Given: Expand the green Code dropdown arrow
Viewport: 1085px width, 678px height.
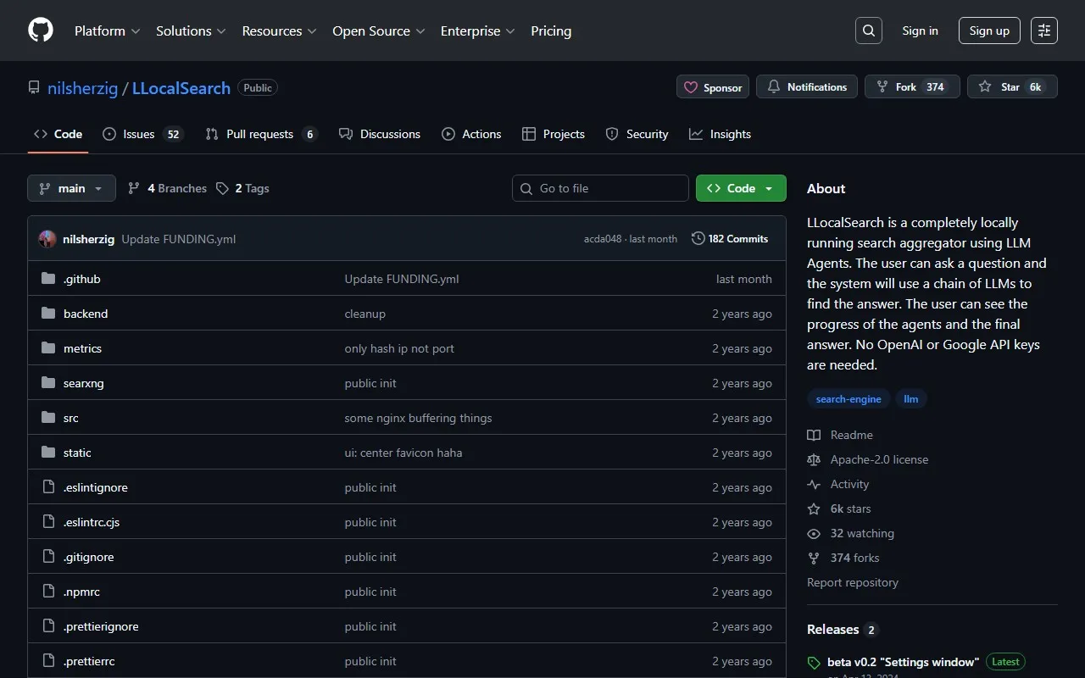Looking at the screenshot, I should tap(768, 187).
